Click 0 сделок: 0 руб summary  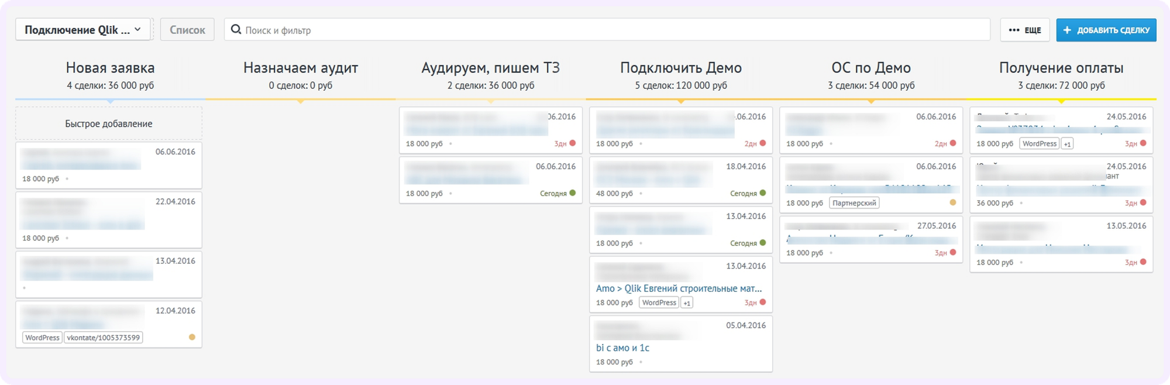click(x=301, y=85)
